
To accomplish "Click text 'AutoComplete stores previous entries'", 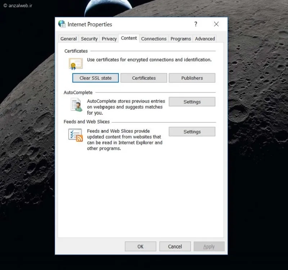I will coord(126,101).
